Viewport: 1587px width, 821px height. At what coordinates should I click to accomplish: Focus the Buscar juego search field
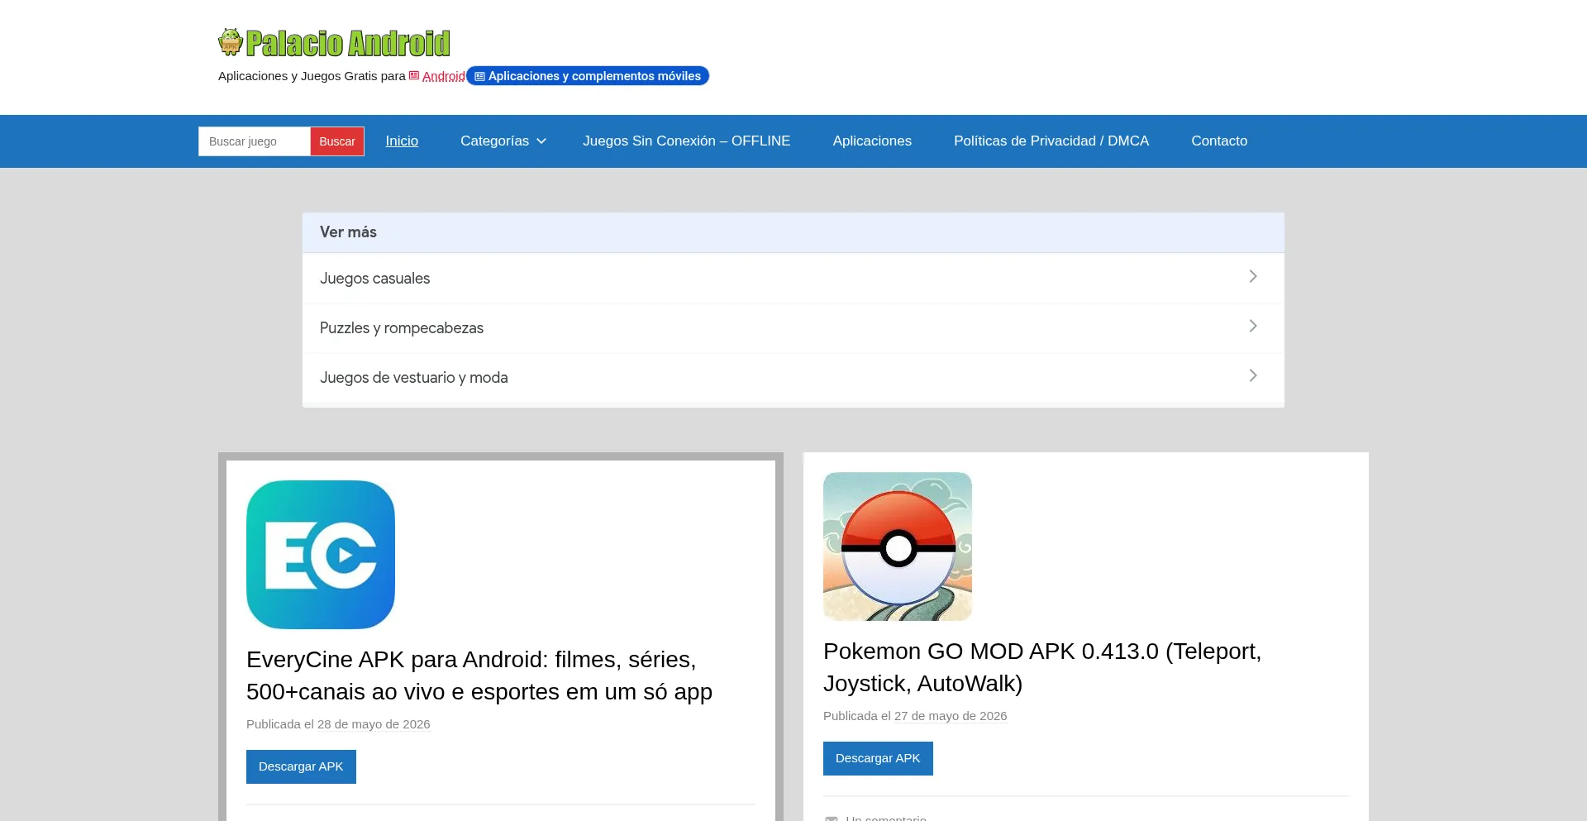pos(255,141)
